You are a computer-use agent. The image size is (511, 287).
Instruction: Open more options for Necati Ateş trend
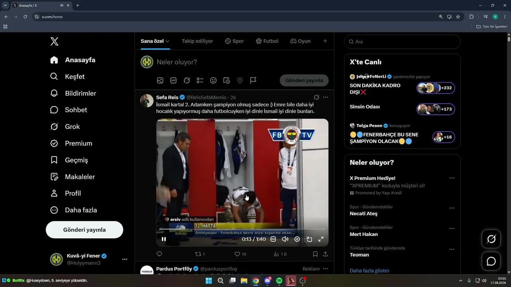452,208
